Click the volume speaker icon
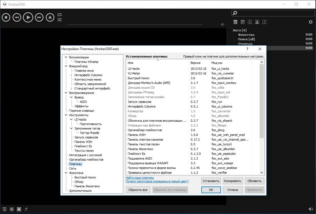The height and width of the screenshot is (214, 316). tap(311, 209)
